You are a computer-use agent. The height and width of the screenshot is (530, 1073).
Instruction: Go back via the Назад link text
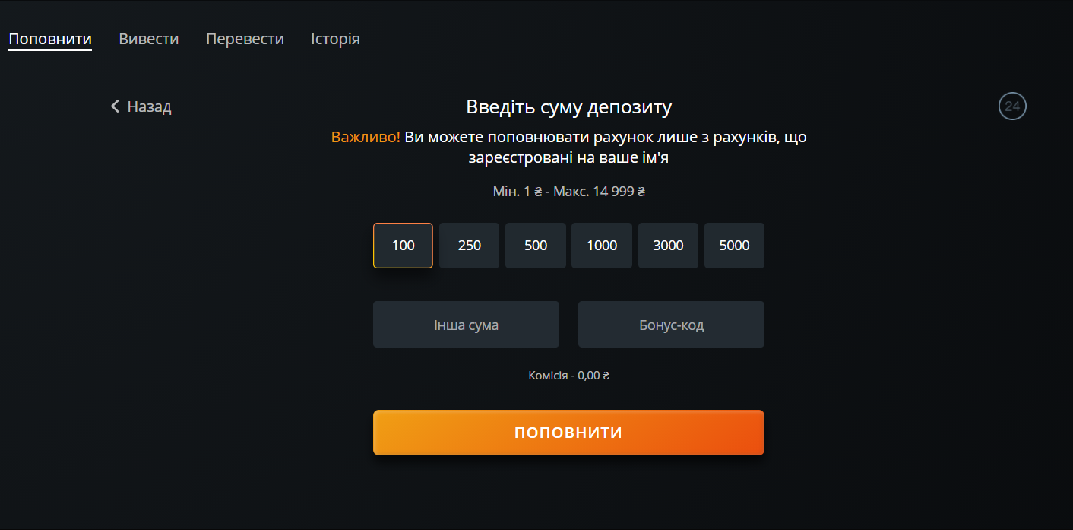click(x=149, y=106)
